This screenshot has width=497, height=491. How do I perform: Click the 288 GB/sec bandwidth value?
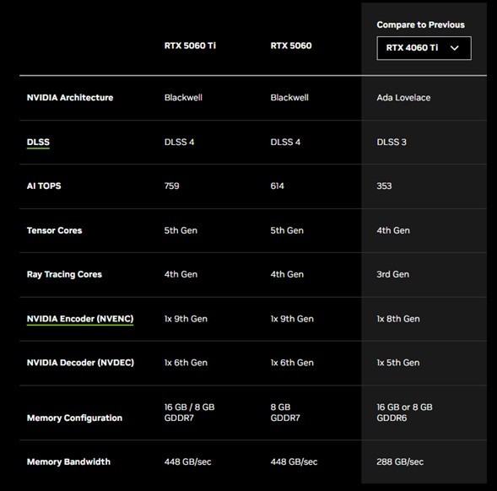[x=400, y=461]
